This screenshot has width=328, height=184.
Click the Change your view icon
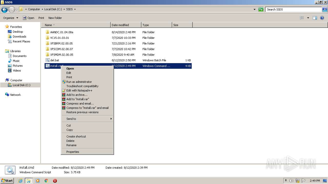pos(302,18)
